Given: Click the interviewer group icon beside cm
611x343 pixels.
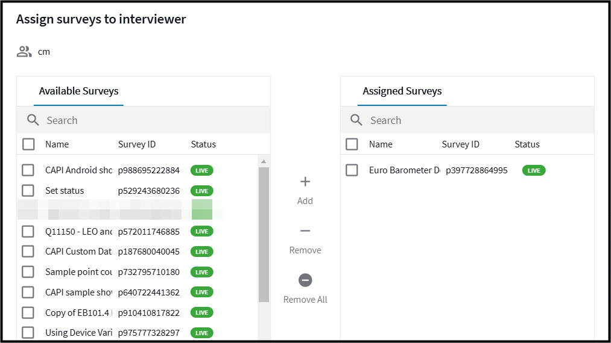Looking at the screenshot, I should (24, 52).
